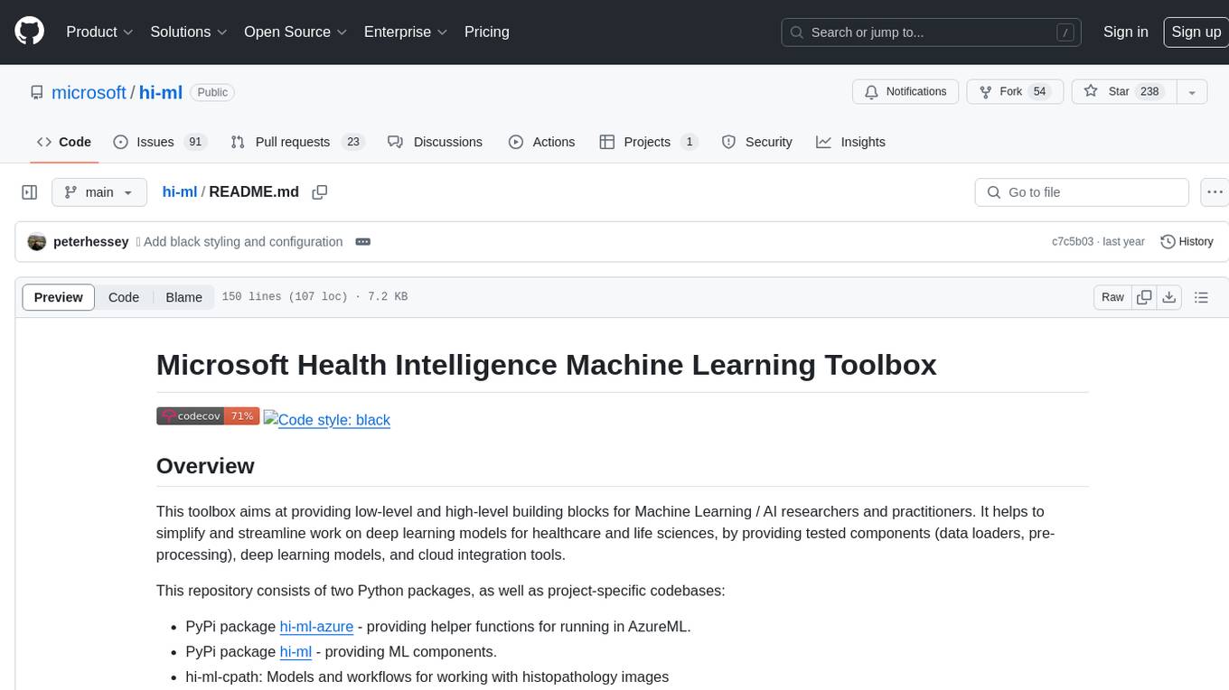Viewport: 1229px width, 690px height.
Task: Open the Issues tab
Action: click(x=160, y=142)
